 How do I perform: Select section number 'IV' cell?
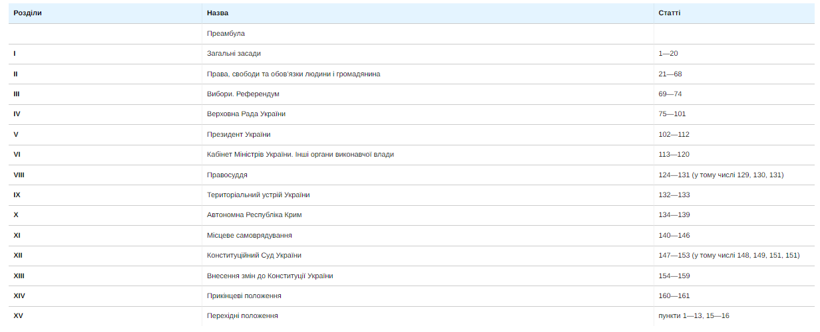click(105, 114)
